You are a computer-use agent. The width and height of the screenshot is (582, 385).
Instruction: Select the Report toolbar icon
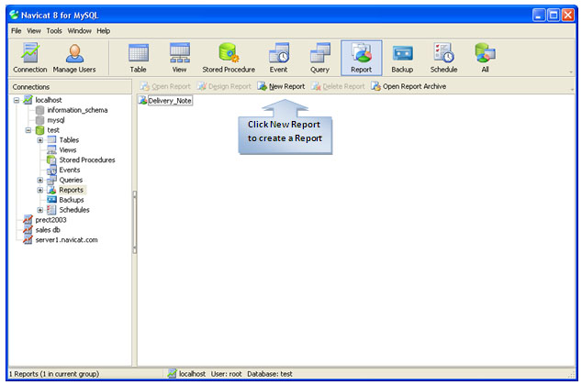pos(361,58)
